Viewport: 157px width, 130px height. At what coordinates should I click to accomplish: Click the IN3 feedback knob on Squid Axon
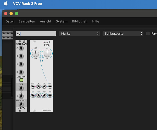(x=47, y=54)
